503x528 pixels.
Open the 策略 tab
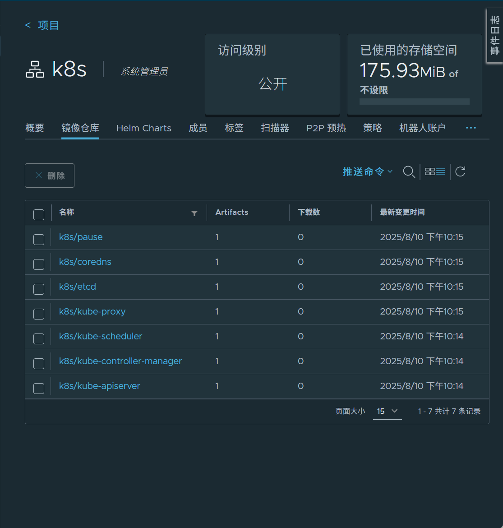point(372,128)
